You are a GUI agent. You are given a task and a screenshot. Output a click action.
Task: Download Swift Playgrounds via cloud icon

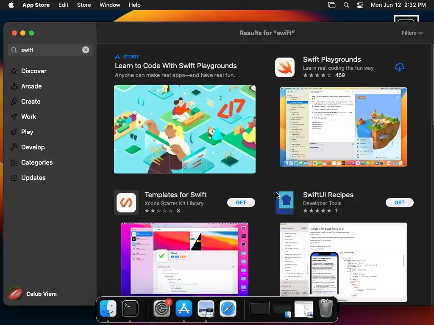coord(399,67)
